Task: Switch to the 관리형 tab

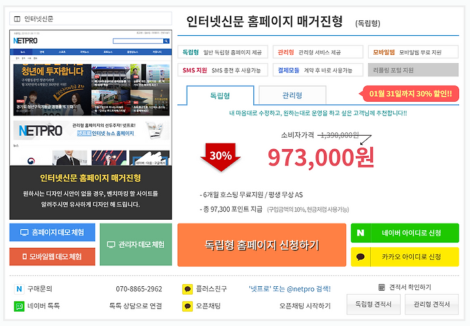Action: click(x=292, y=95)
